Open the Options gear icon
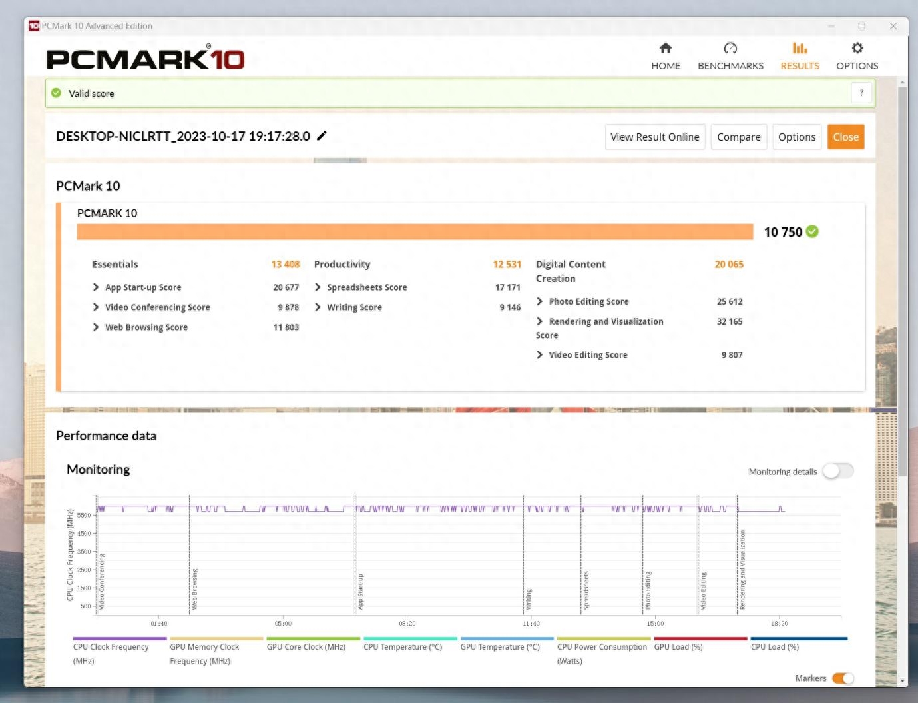 click(x=857, y=48)
